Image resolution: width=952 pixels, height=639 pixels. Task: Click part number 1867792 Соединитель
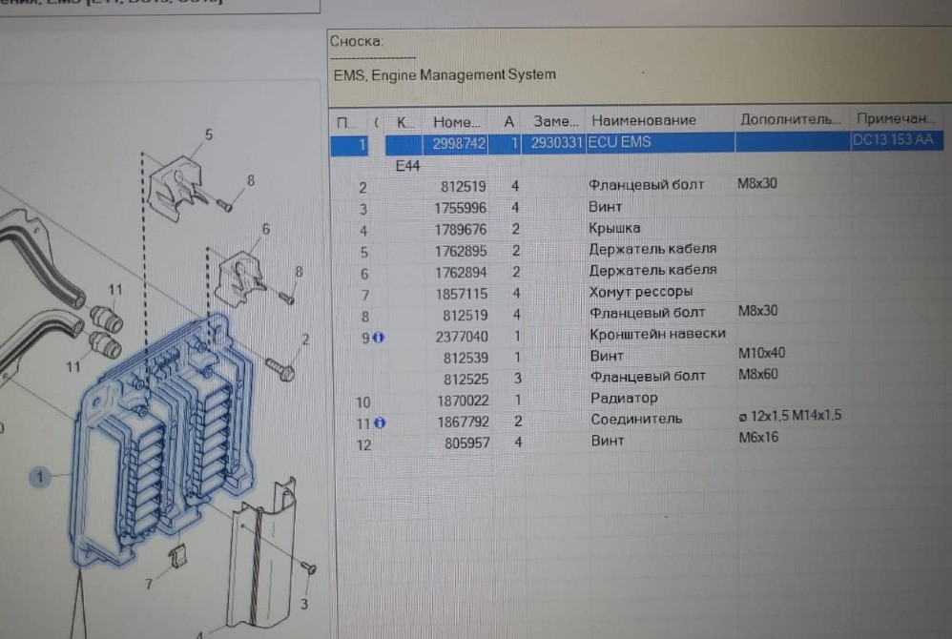[461, 420]
